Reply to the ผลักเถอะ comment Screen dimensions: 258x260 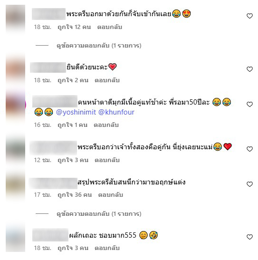click(x=107, y=248)
